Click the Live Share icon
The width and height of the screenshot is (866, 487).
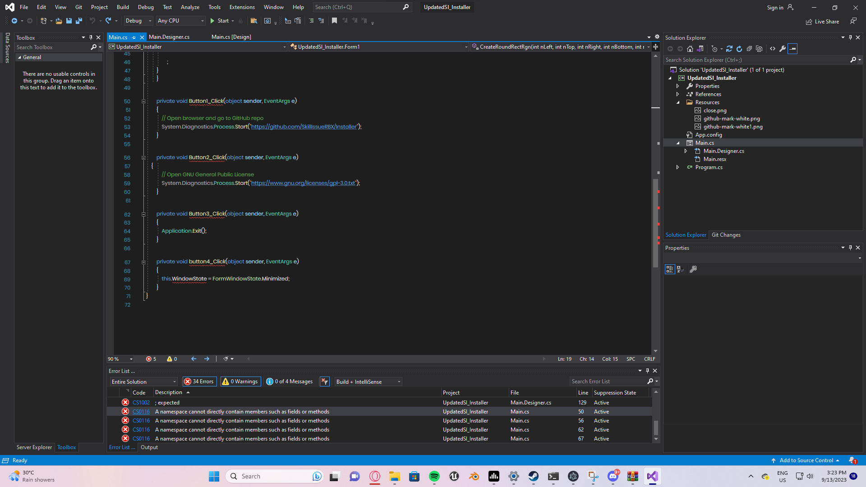pos(809,22)
